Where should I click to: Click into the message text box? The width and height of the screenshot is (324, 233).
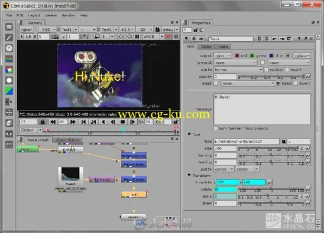point(262,109)
